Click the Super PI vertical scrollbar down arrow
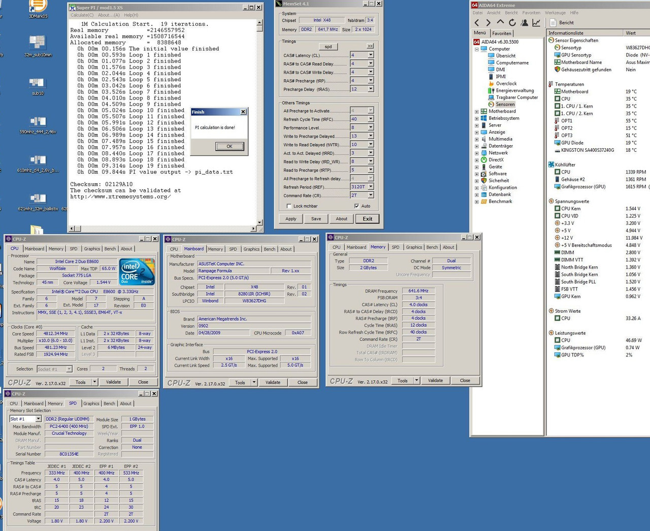 click(260, 222)
